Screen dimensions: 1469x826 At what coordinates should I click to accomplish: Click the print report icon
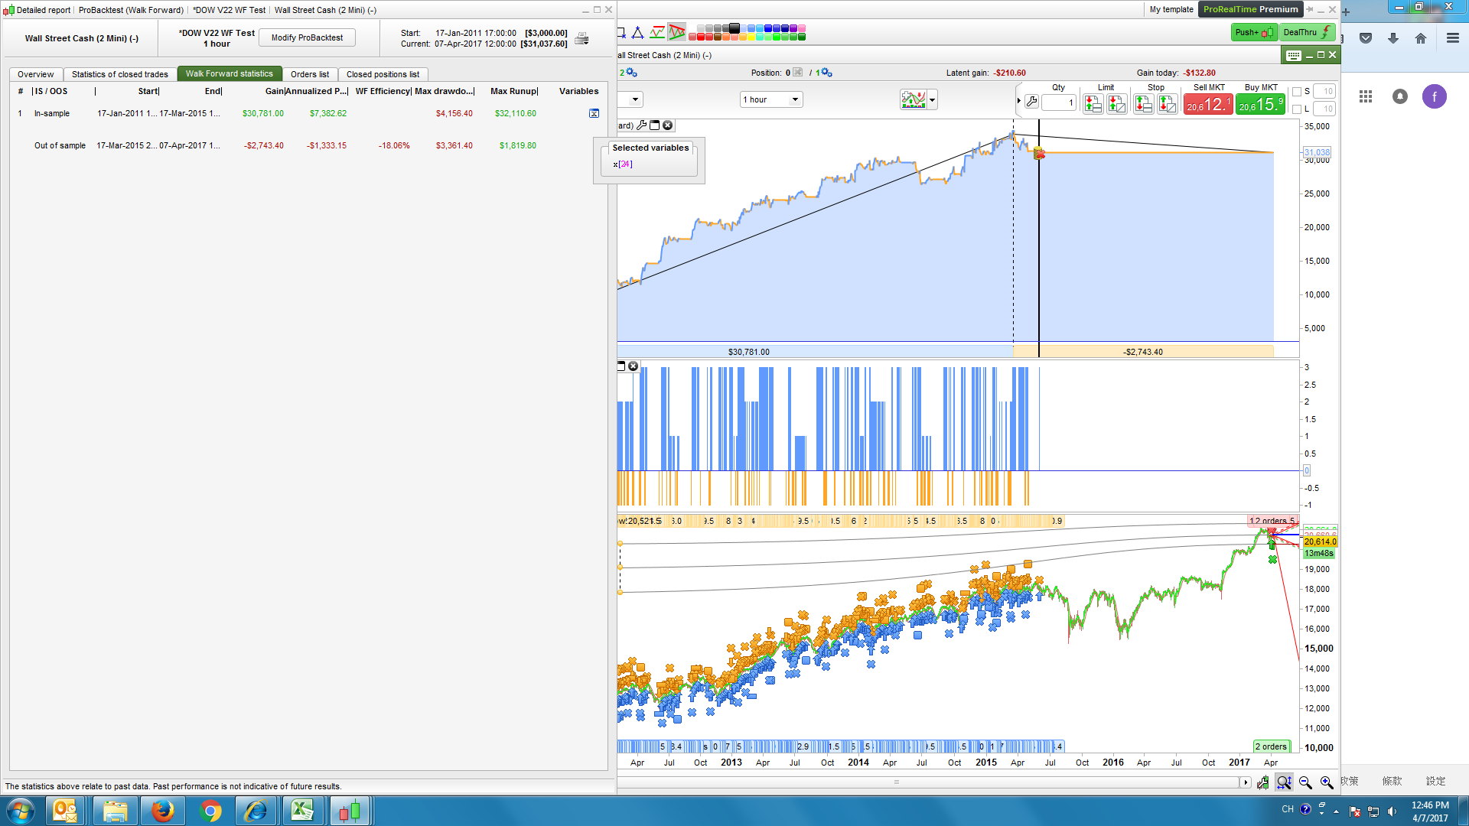(581, 39)
